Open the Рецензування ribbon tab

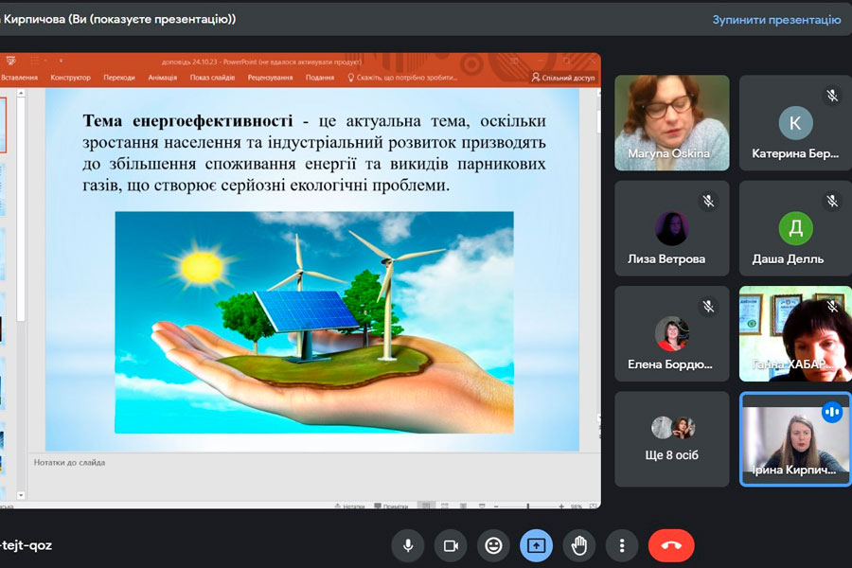pos(270,78)
